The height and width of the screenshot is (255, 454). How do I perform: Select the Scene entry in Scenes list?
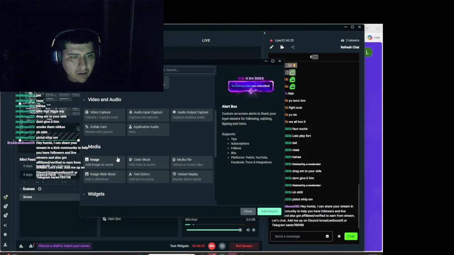[50, 197]
